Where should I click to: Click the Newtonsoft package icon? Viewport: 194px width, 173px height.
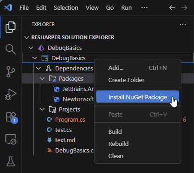56,99
